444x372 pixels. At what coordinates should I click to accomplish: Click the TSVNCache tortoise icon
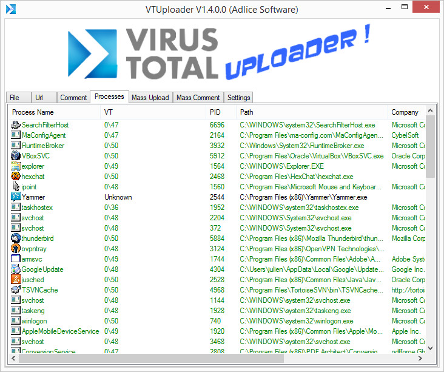coord(16,290)
